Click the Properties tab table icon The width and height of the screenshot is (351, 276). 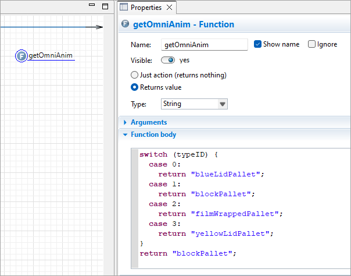click(x=124, y=8)
